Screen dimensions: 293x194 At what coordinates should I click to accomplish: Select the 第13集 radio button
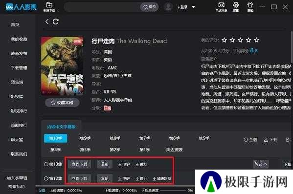click(x=46, y=164)
